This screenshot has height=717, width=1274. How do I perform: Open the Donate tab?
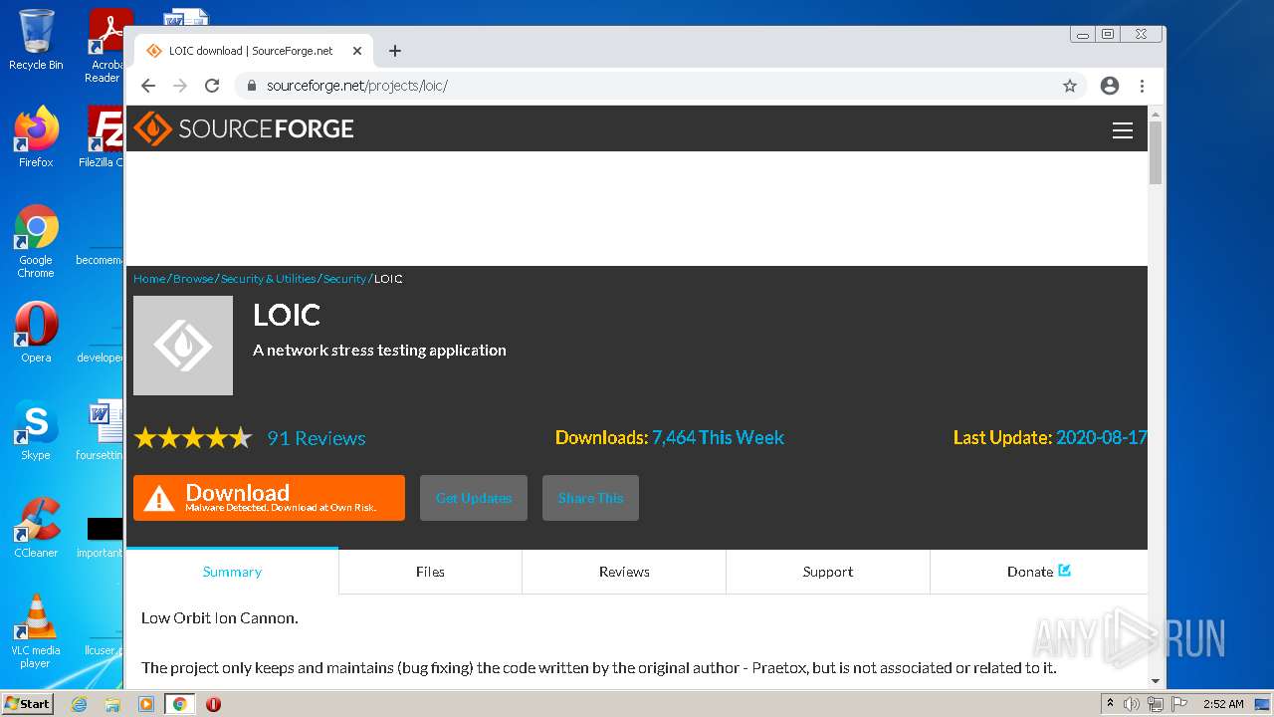(1038, 572)
